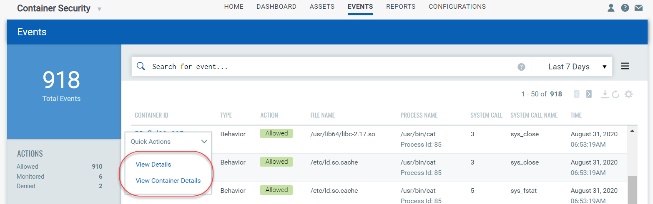Filter by Monitored actions

(30, 177)
